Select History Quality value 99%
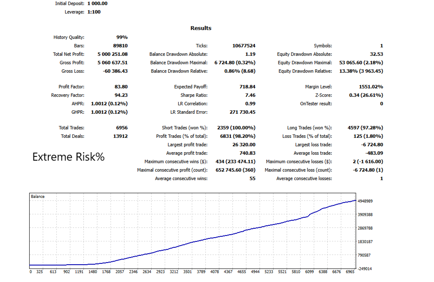The height and width of the screenshot is (282, 434). tap(122, 37)
